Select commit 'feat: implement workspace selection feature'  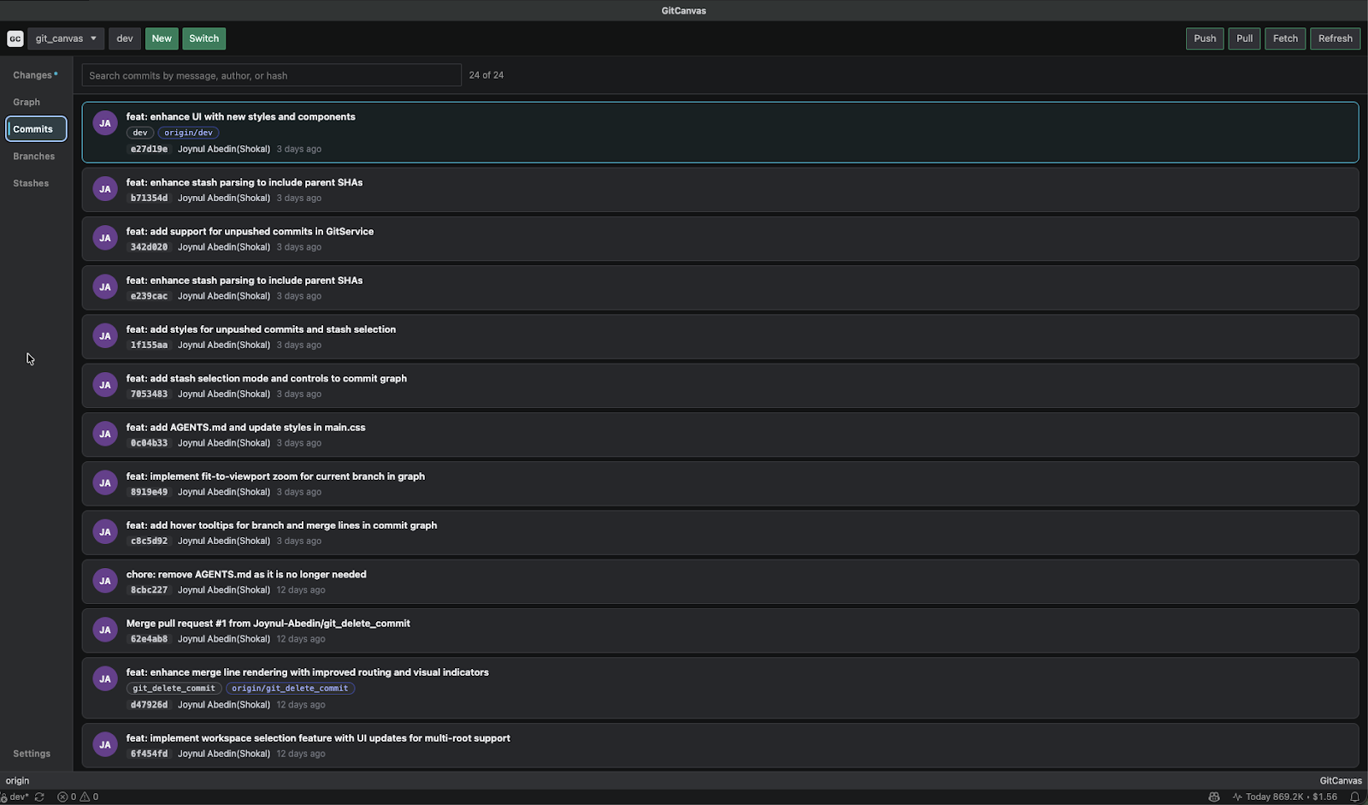point(720,745)
